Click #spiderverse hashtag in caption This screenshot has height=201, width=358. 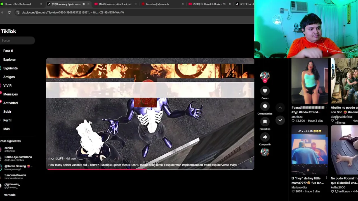coord(220,165)
